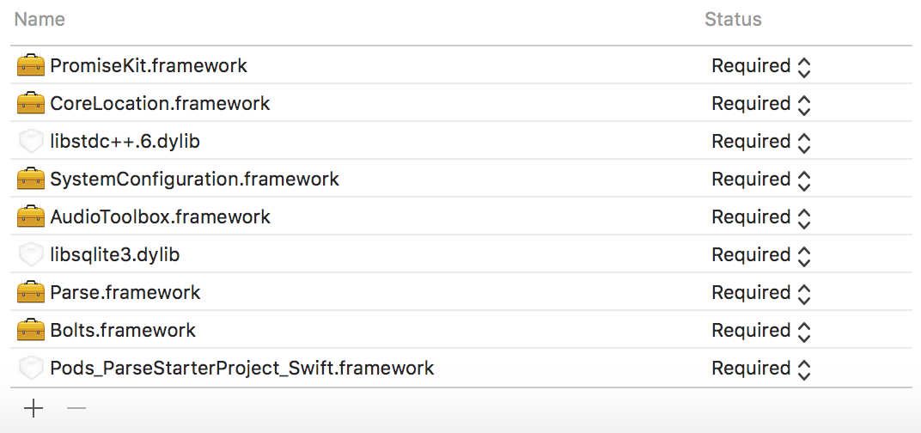Click the libstdc++.6.dylib library icon
The image size is (921, 433).
coord(31,142)
